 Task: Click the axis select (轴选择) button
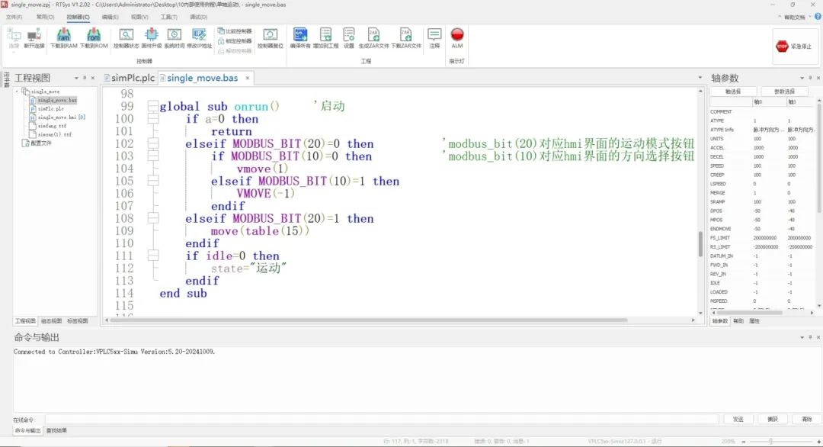[733, 92]
